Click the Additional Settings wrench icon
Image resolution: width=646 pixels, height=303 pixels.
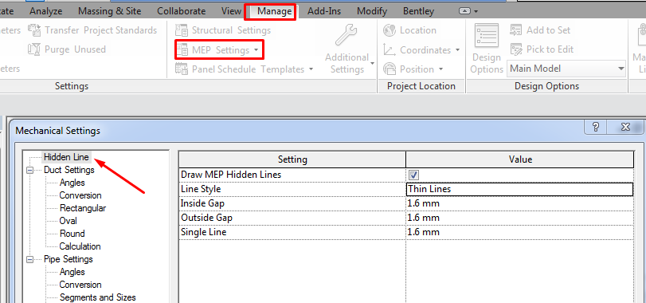point(346,35)
